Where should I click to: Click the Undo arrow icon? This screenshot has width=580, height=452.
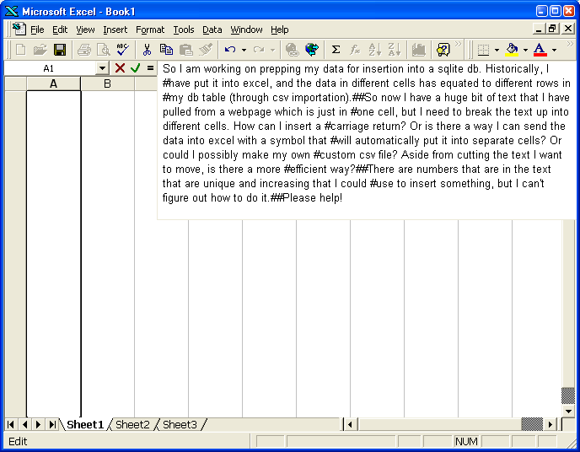[x=229, y=50]
